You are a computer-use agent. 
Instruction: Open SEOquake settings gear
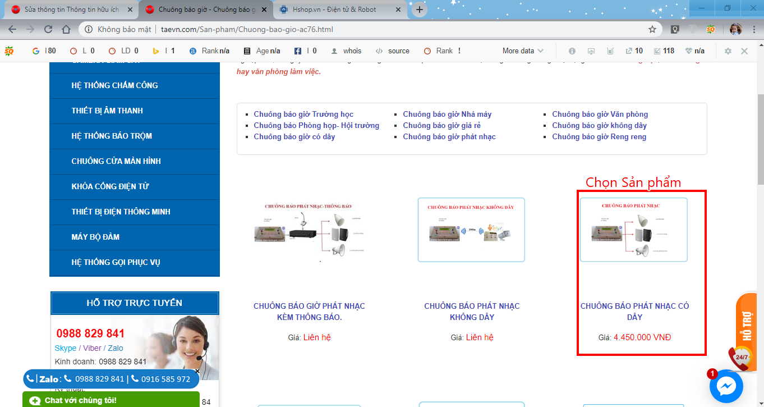coord(728,51)
